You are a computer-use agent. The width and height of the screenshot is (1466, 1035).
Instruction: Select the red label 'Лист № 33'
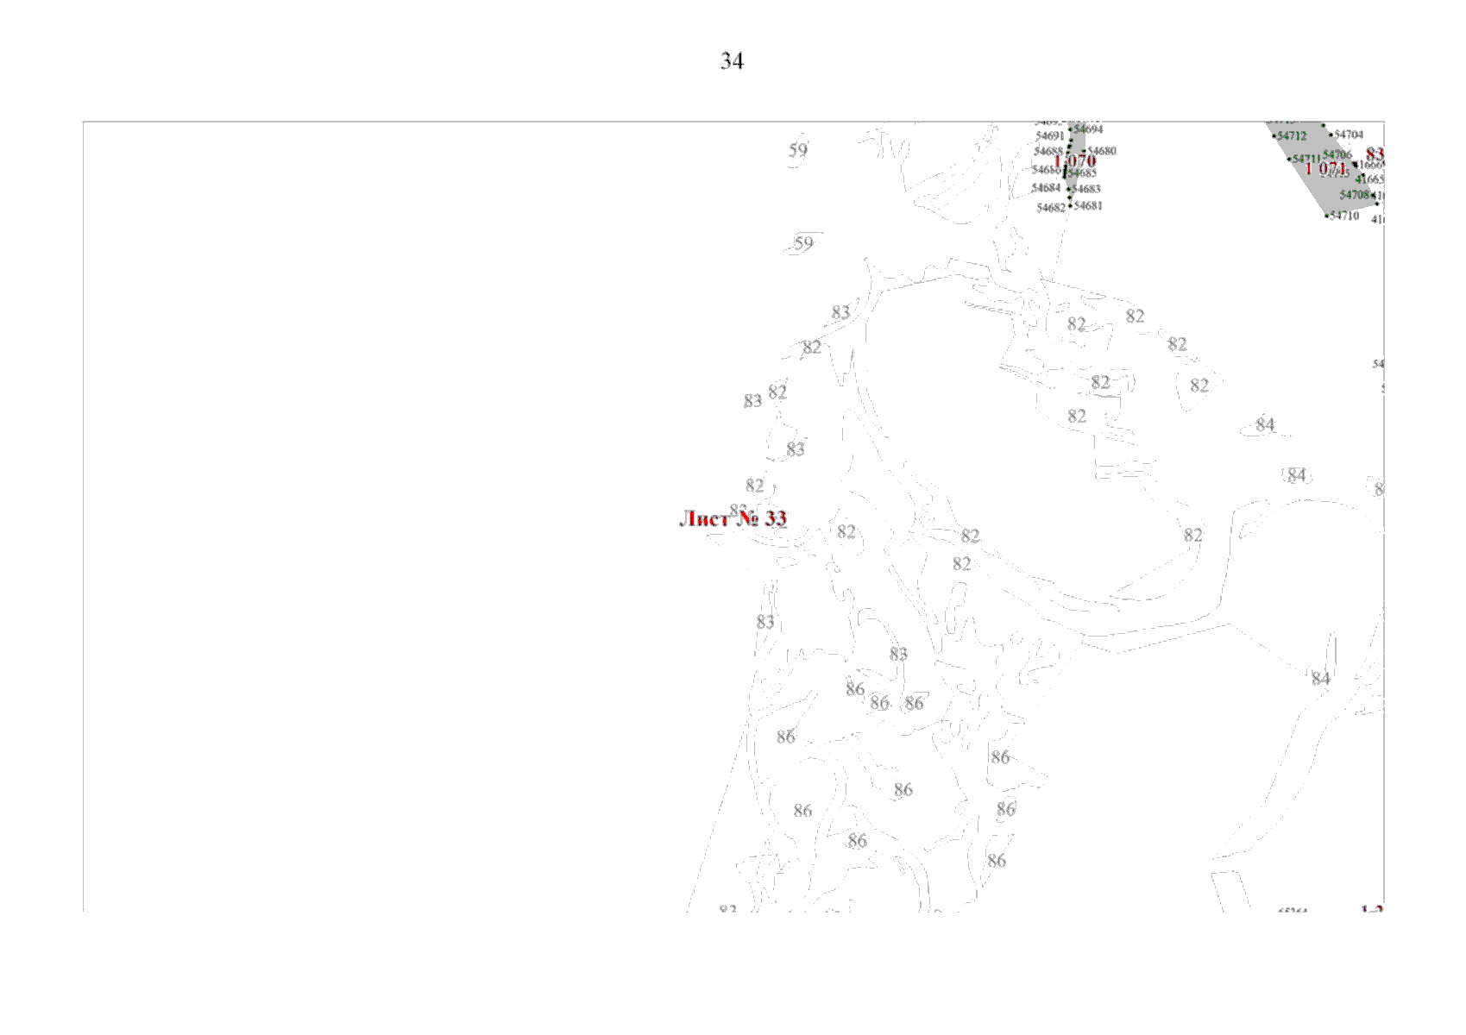[x=733, y=518]
